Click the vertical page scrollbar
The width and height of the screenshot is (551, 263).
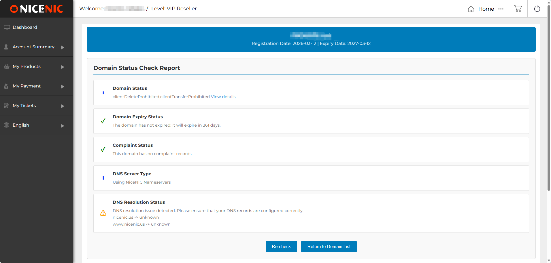[x=549, y=98]
